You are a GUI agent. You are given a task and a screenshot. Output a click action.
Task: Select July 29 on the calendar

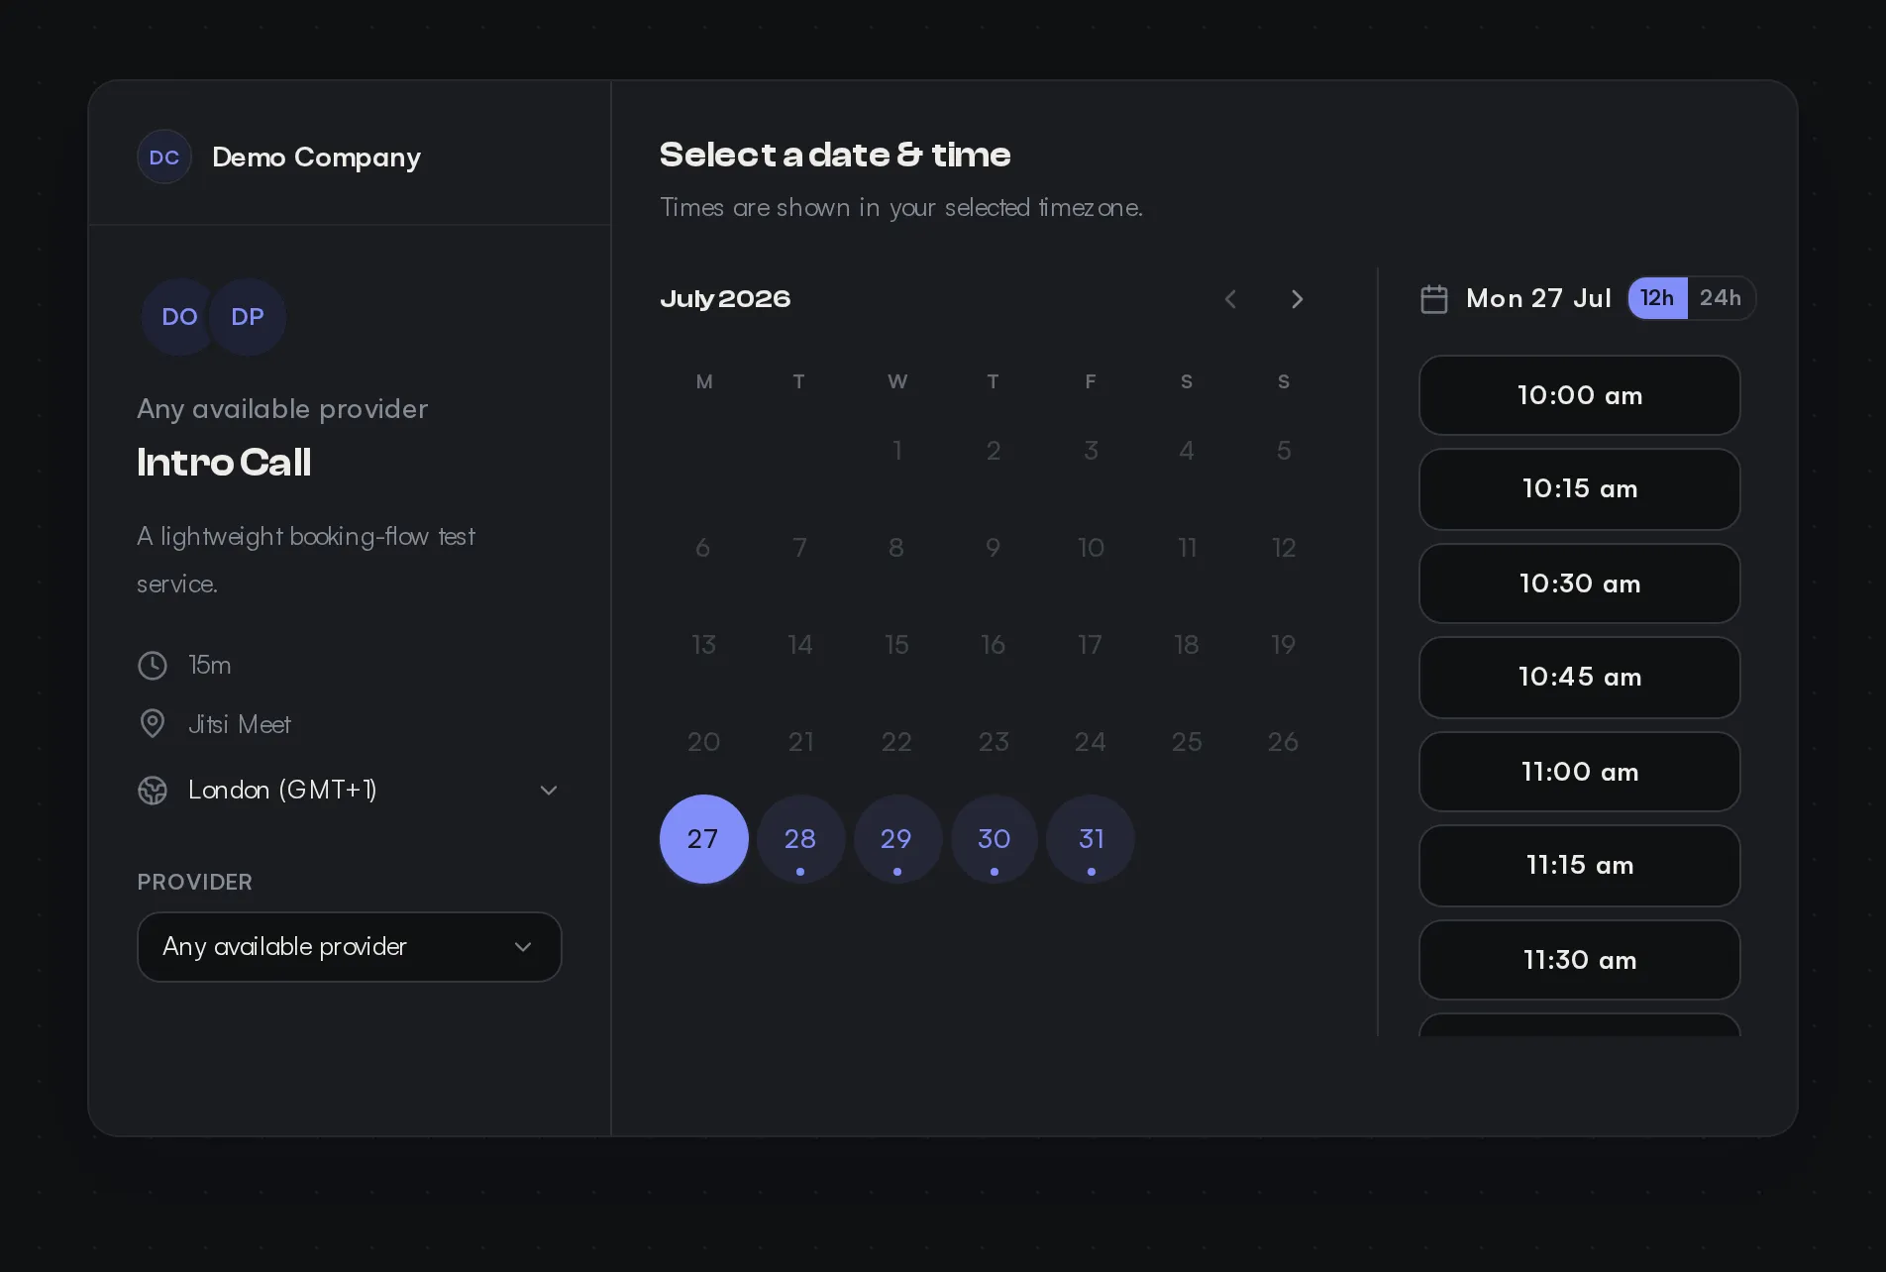[x=896, y=839]
